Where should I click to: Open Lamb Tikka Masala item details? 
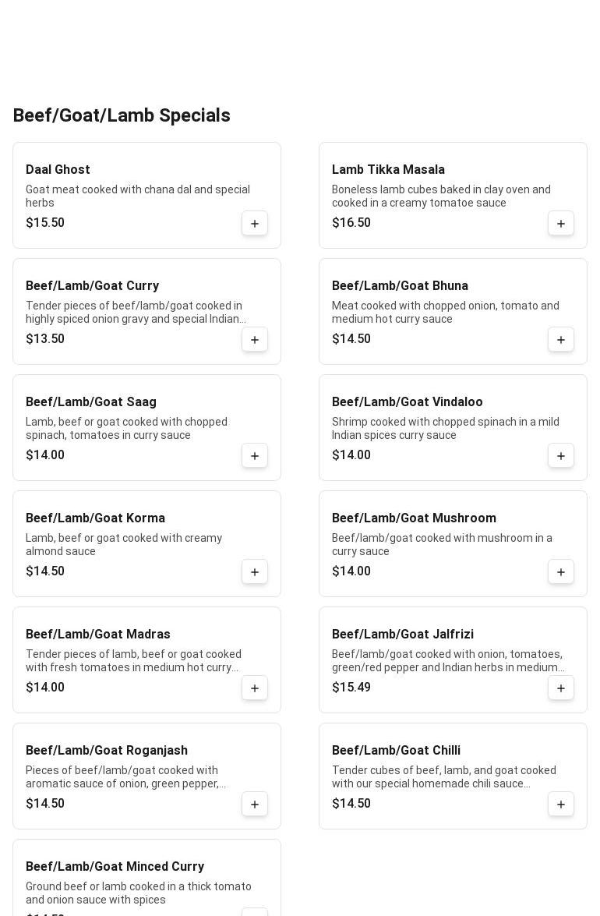coord(388,170)
